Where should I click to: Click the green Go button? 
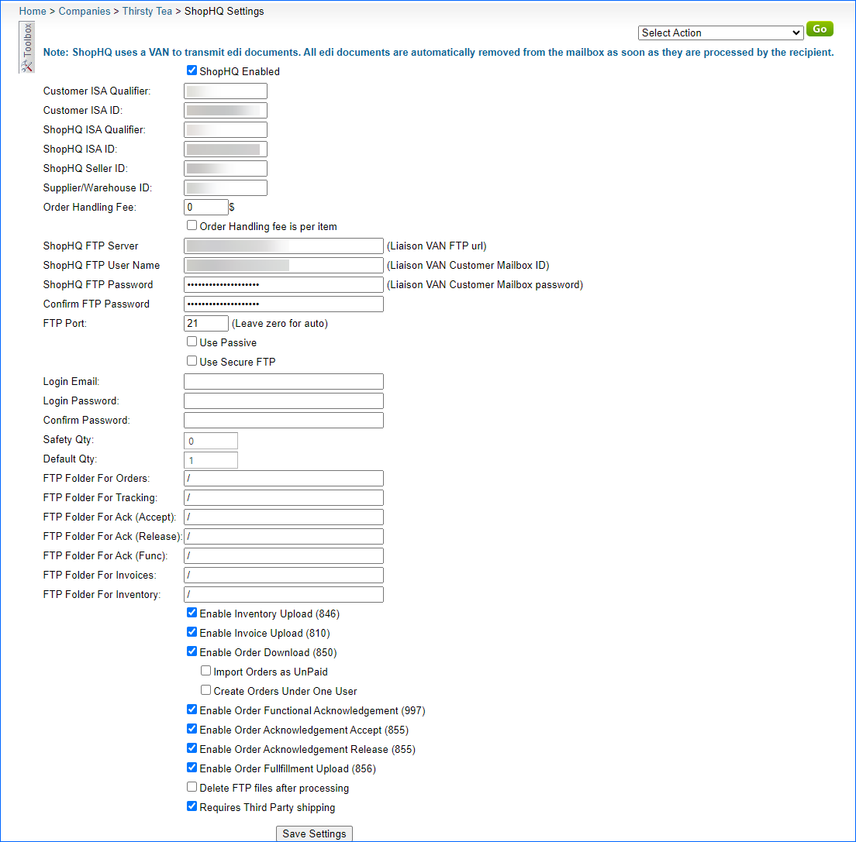click(x=820, y=29)
